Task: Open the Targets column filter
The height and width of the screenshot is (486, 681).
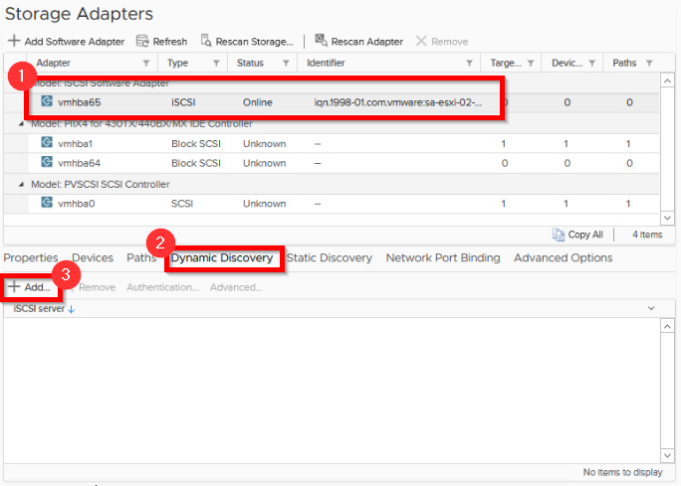Action: click(531, 64)
